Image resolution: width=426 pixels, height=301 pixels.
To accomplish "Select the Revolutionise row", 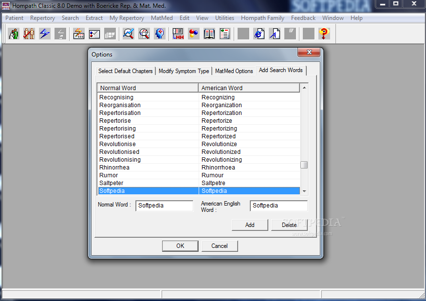I will point(199,144).
